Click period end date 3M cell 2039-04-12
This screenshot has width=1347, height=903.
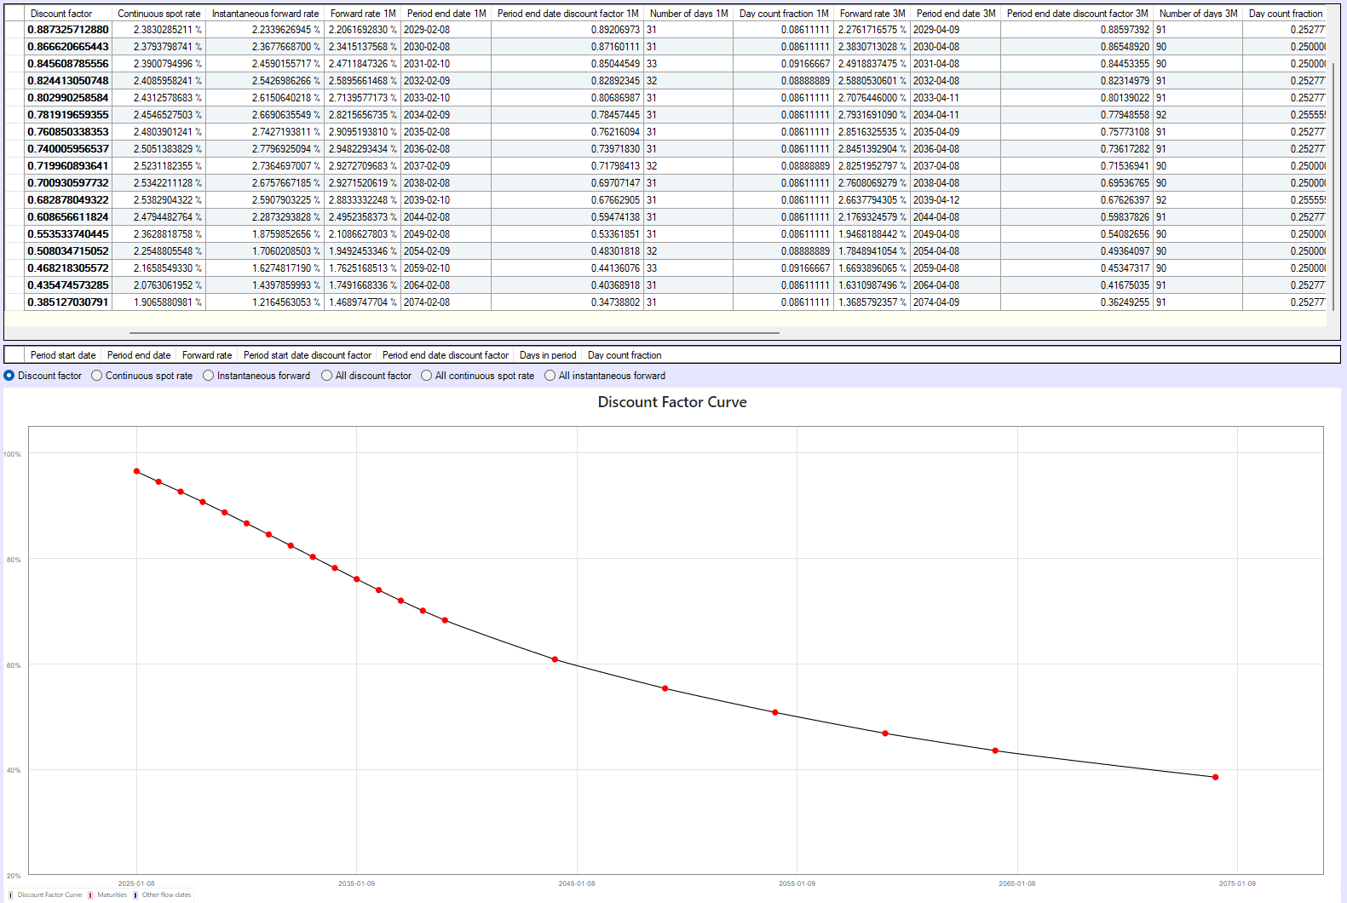click(x=956, y=200)
